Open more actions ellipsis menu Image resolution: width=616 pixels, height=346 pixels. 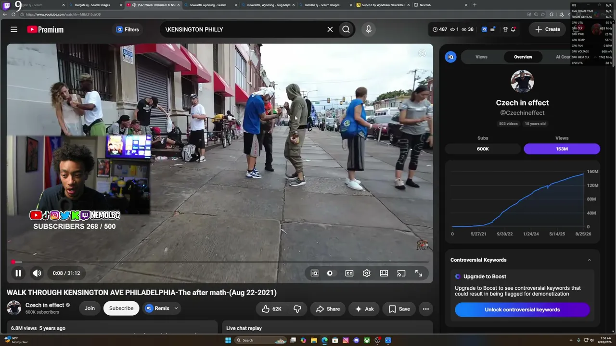(x=426, y=309)
